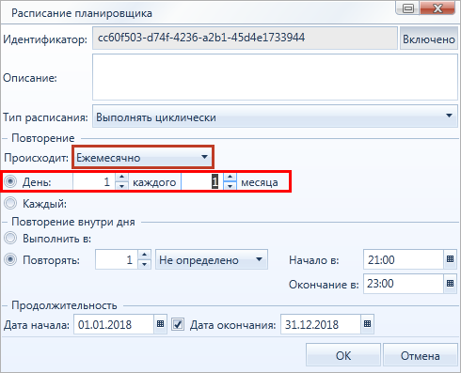Toggle the Включено button
The height and width of the screenshot is (373, 461).
coord(429,39)
